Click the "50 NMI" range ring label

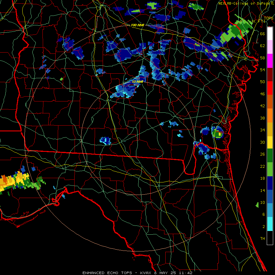point(137,82)
